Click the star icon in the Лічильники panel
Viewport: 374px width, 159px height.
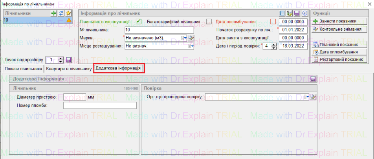68,13
